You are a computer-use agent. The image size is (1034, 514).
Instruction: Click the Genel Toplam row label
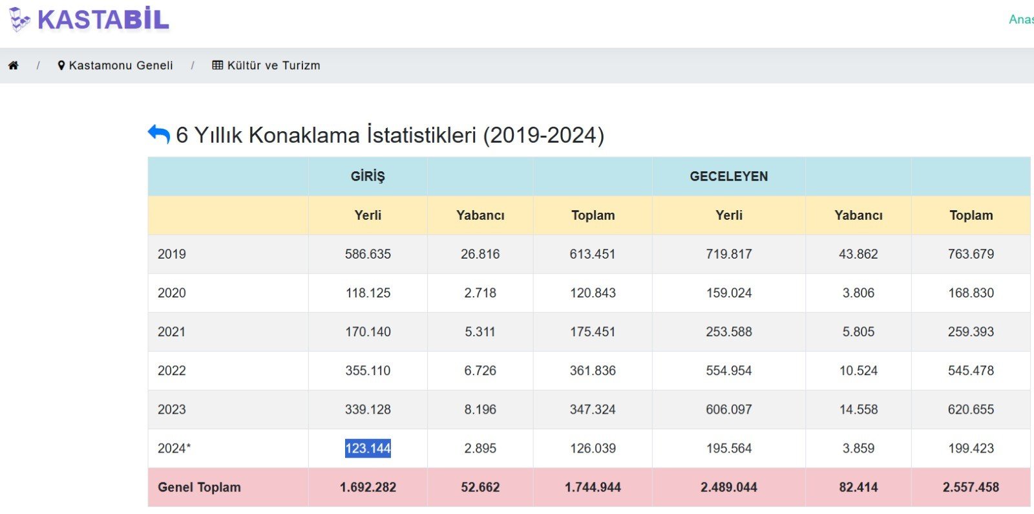pyautogui.click(x=199, y=487)
